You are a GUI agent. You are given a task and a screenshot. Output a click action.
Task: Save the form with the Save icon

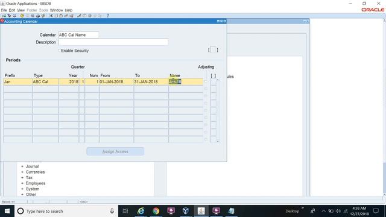(22, 16)
